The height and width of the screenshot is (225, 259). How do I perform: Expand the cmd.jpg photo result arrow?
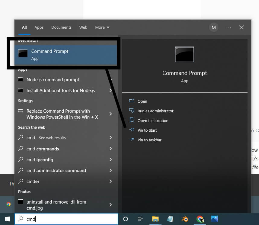click(110, 205)
